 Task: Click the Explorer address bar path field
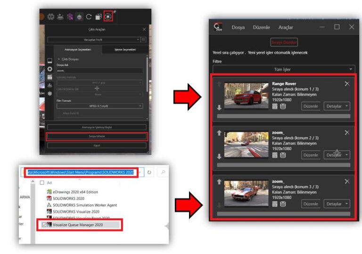(x=80, y=172)
